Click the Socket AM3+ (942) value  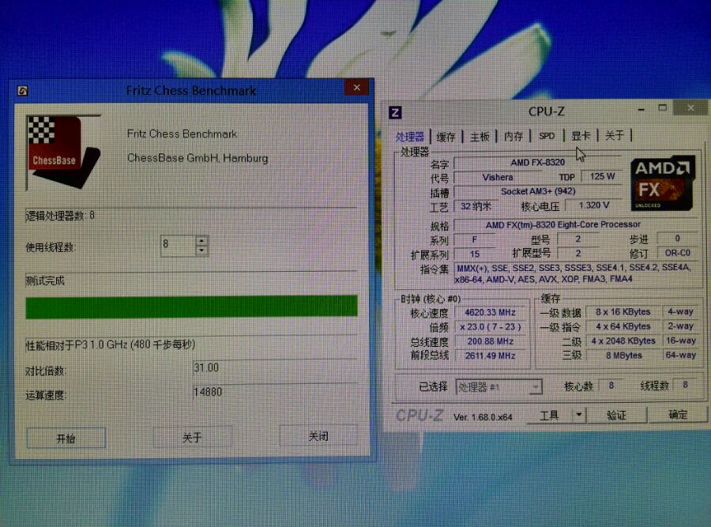538,191
